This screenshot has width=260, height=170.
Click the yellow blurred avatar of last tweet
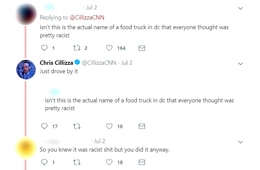[x=26, y=148]
